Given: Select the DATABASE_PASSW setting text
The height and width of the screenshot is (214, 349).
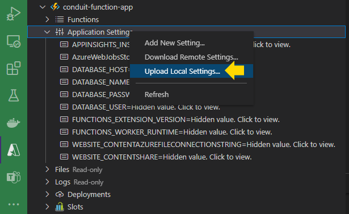Looking at the screenshot, I should (x=100, y=95).
